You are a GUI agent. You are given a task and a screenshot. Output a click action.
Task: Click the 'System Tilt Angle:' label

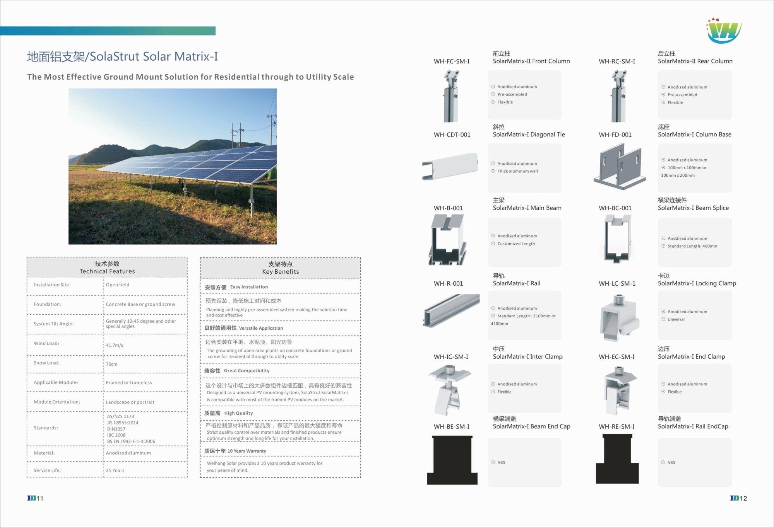pyautogui.click(x=54, y=324)
